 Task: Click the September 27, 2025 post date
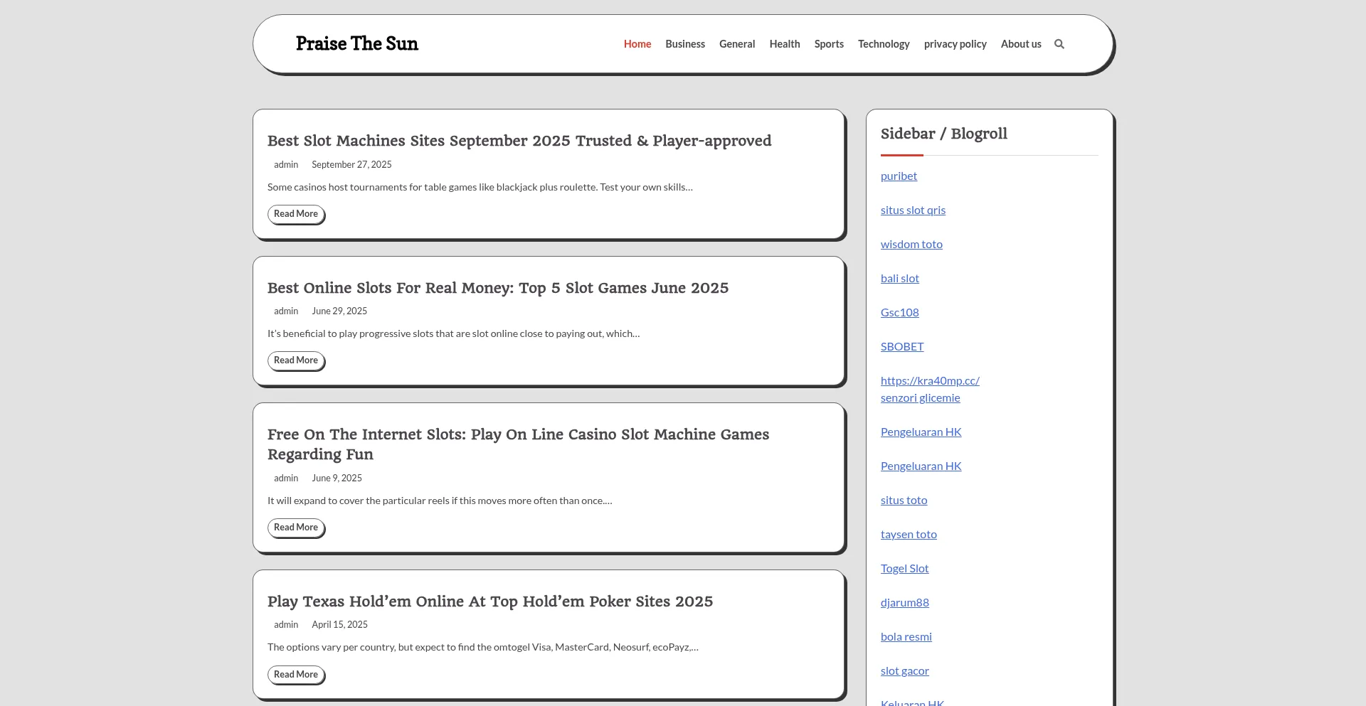[x=351, y=165]
